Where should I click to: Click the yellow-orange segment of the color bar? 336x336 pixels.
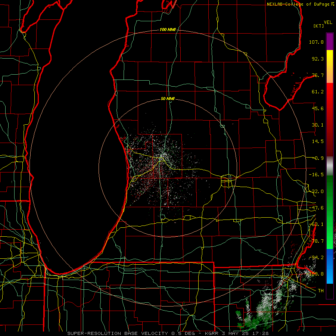click(x=330, y=66)
